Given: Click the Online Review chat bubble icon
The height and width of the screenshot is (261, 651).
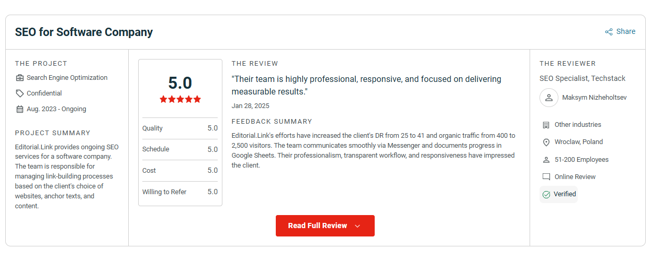Looking at the screenshot, I should point(546,177).
